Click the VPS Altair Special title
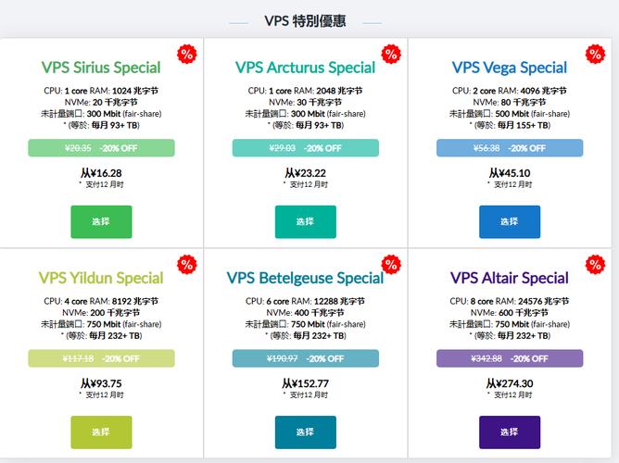Viewport: 619px width, 463px height. click(x=509, y=278)
